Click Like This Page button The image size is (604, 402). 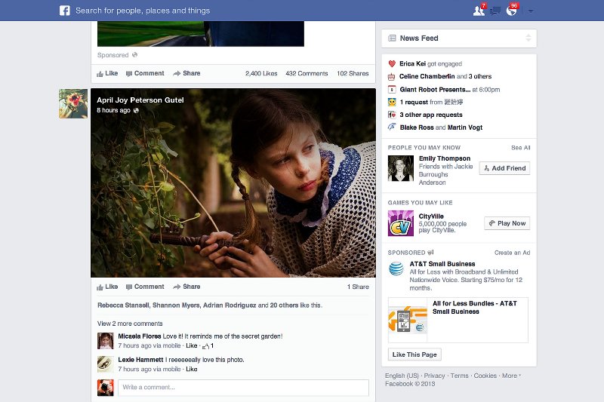coord(414,354)
